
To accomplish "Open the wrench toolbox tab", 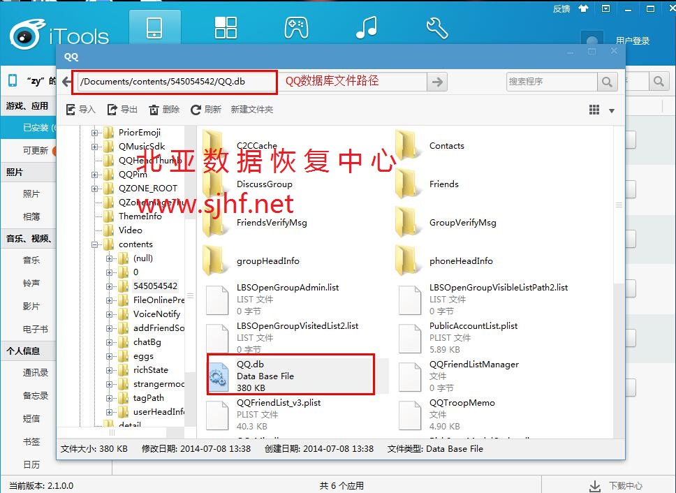I will pos(436,28).
